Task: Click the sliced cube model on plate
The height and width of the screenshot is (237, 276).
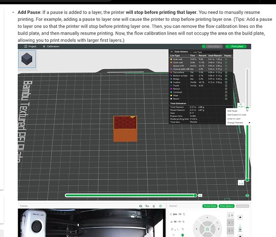Action: coord(125,128)
